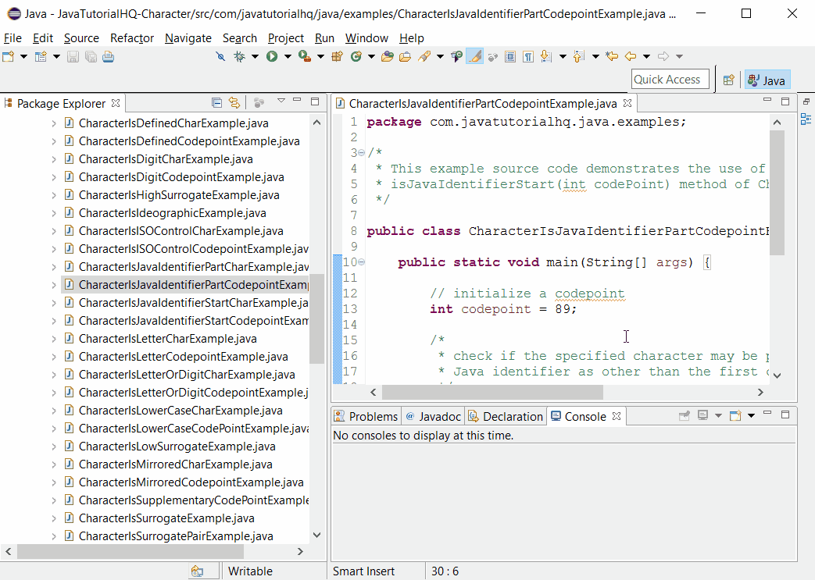The image size is (815, 580).
Task: Click the Java perspective button
Action: click(x=767, y=80)
